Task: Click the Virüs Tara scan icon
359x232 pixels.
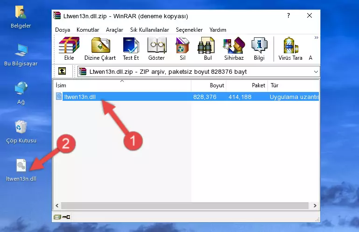Action: [x=290, y=49]
